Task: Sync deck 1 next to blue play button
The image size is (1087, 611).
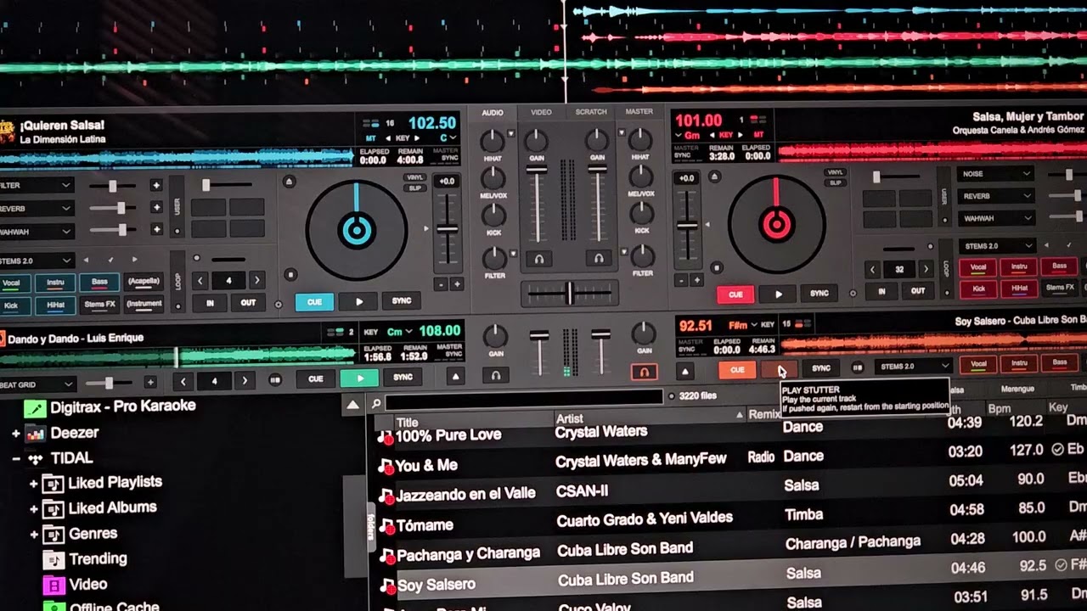Action: coord(402,301)
